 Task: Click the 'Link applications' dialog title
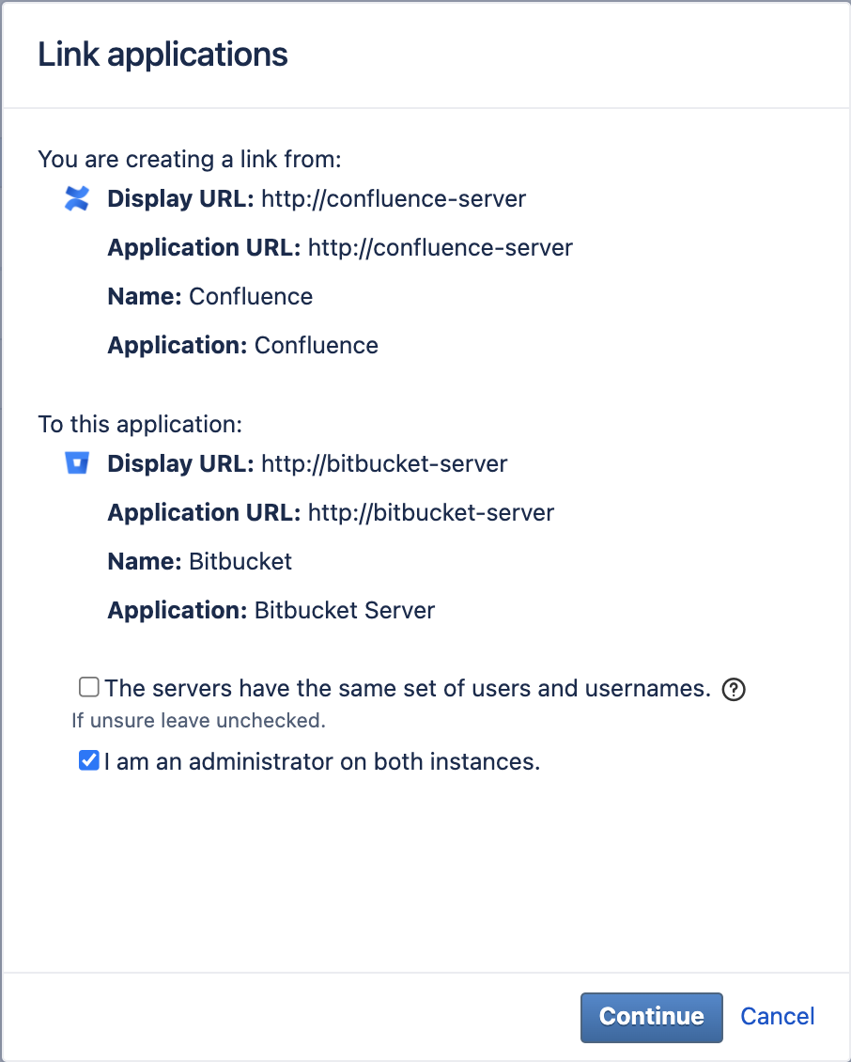click(x=162, y=55)
